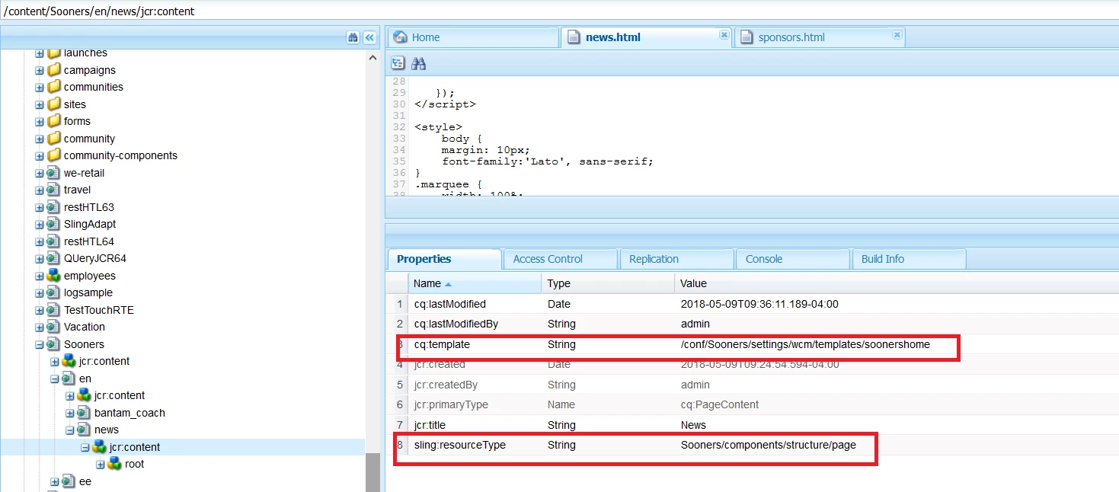This screenshot has height=492, width=1119.
Task: Collapse the Sooners tree node
Action: coord(40,345)
